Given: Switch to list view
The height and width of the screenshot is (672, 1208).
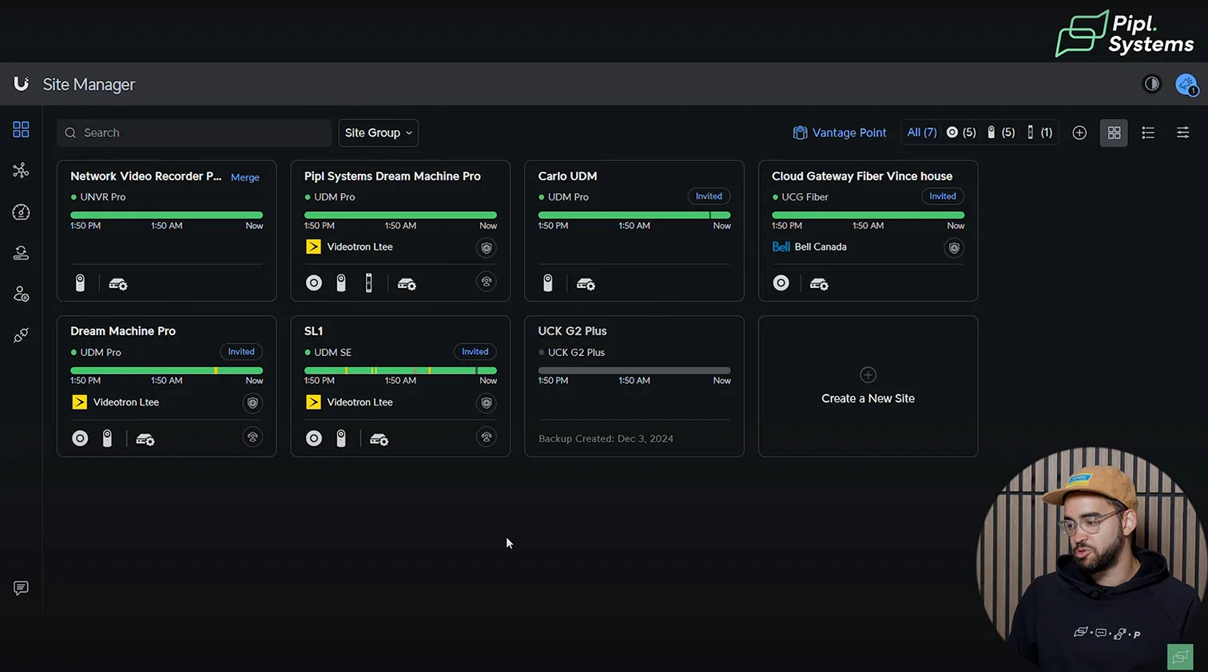Looking at the screenshot, I should click(x=1148, y=133).
